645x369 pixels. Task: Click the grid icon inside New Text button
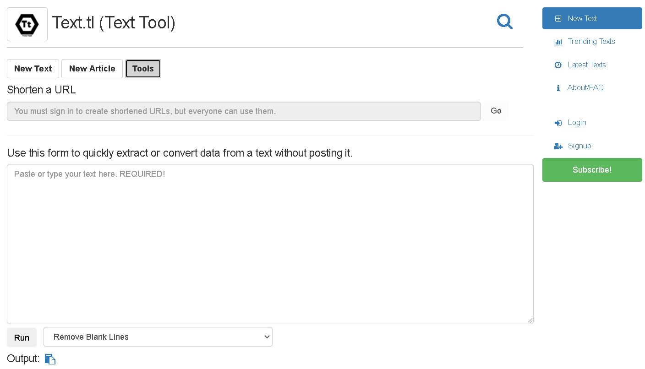click(558, 18)
